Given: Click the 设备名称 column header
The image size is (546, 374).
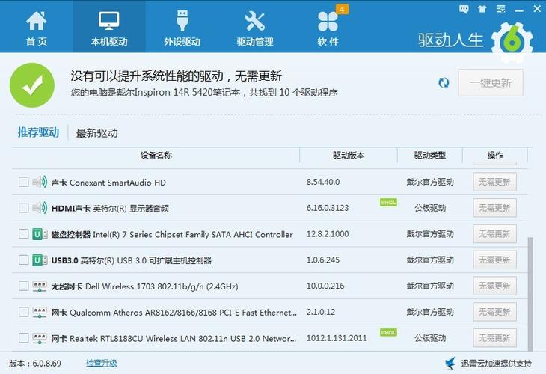Looking at the screenshot, I should pos(156,155).
